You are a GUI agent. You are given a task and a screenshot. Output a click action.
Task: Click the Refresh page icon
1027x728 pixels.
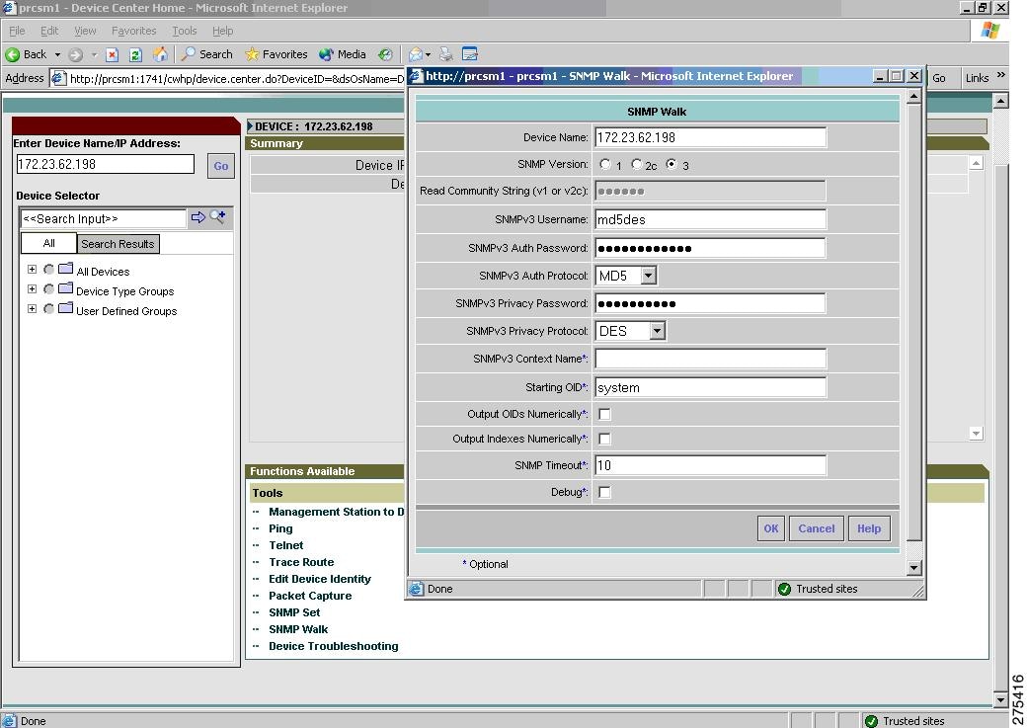tap(135, 54)
